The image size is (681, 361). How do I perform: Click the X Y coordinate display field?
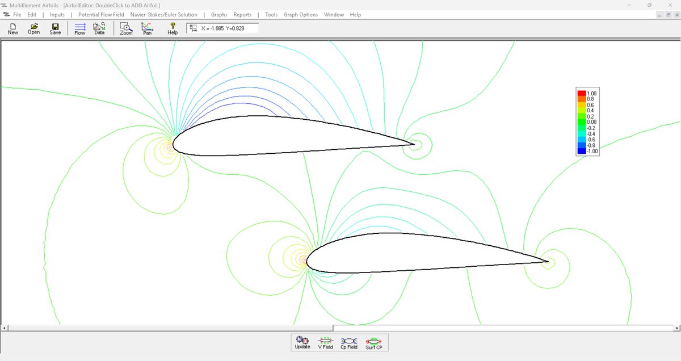click(222, 28)
